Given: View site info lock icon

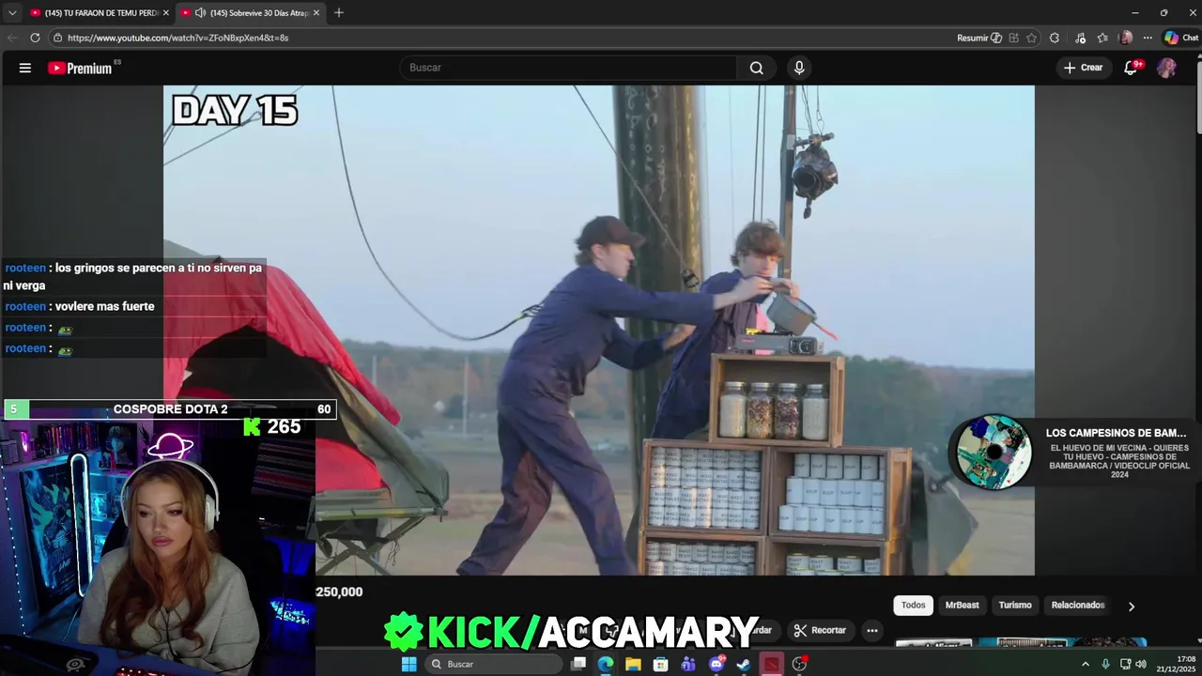Looking at the screenshot, I should click(57, 38).
